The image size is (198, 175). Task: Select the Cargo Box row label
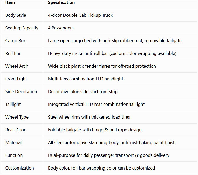click(x=16, y=41)
